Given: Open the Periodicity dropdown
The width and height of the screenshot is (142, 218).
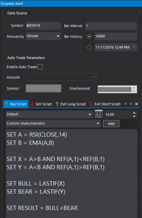Looking at the screenshot, I should coord(43,36).
